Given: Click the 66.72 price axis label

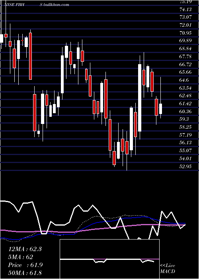Looking at the screenshot, I should click(186, 64).
